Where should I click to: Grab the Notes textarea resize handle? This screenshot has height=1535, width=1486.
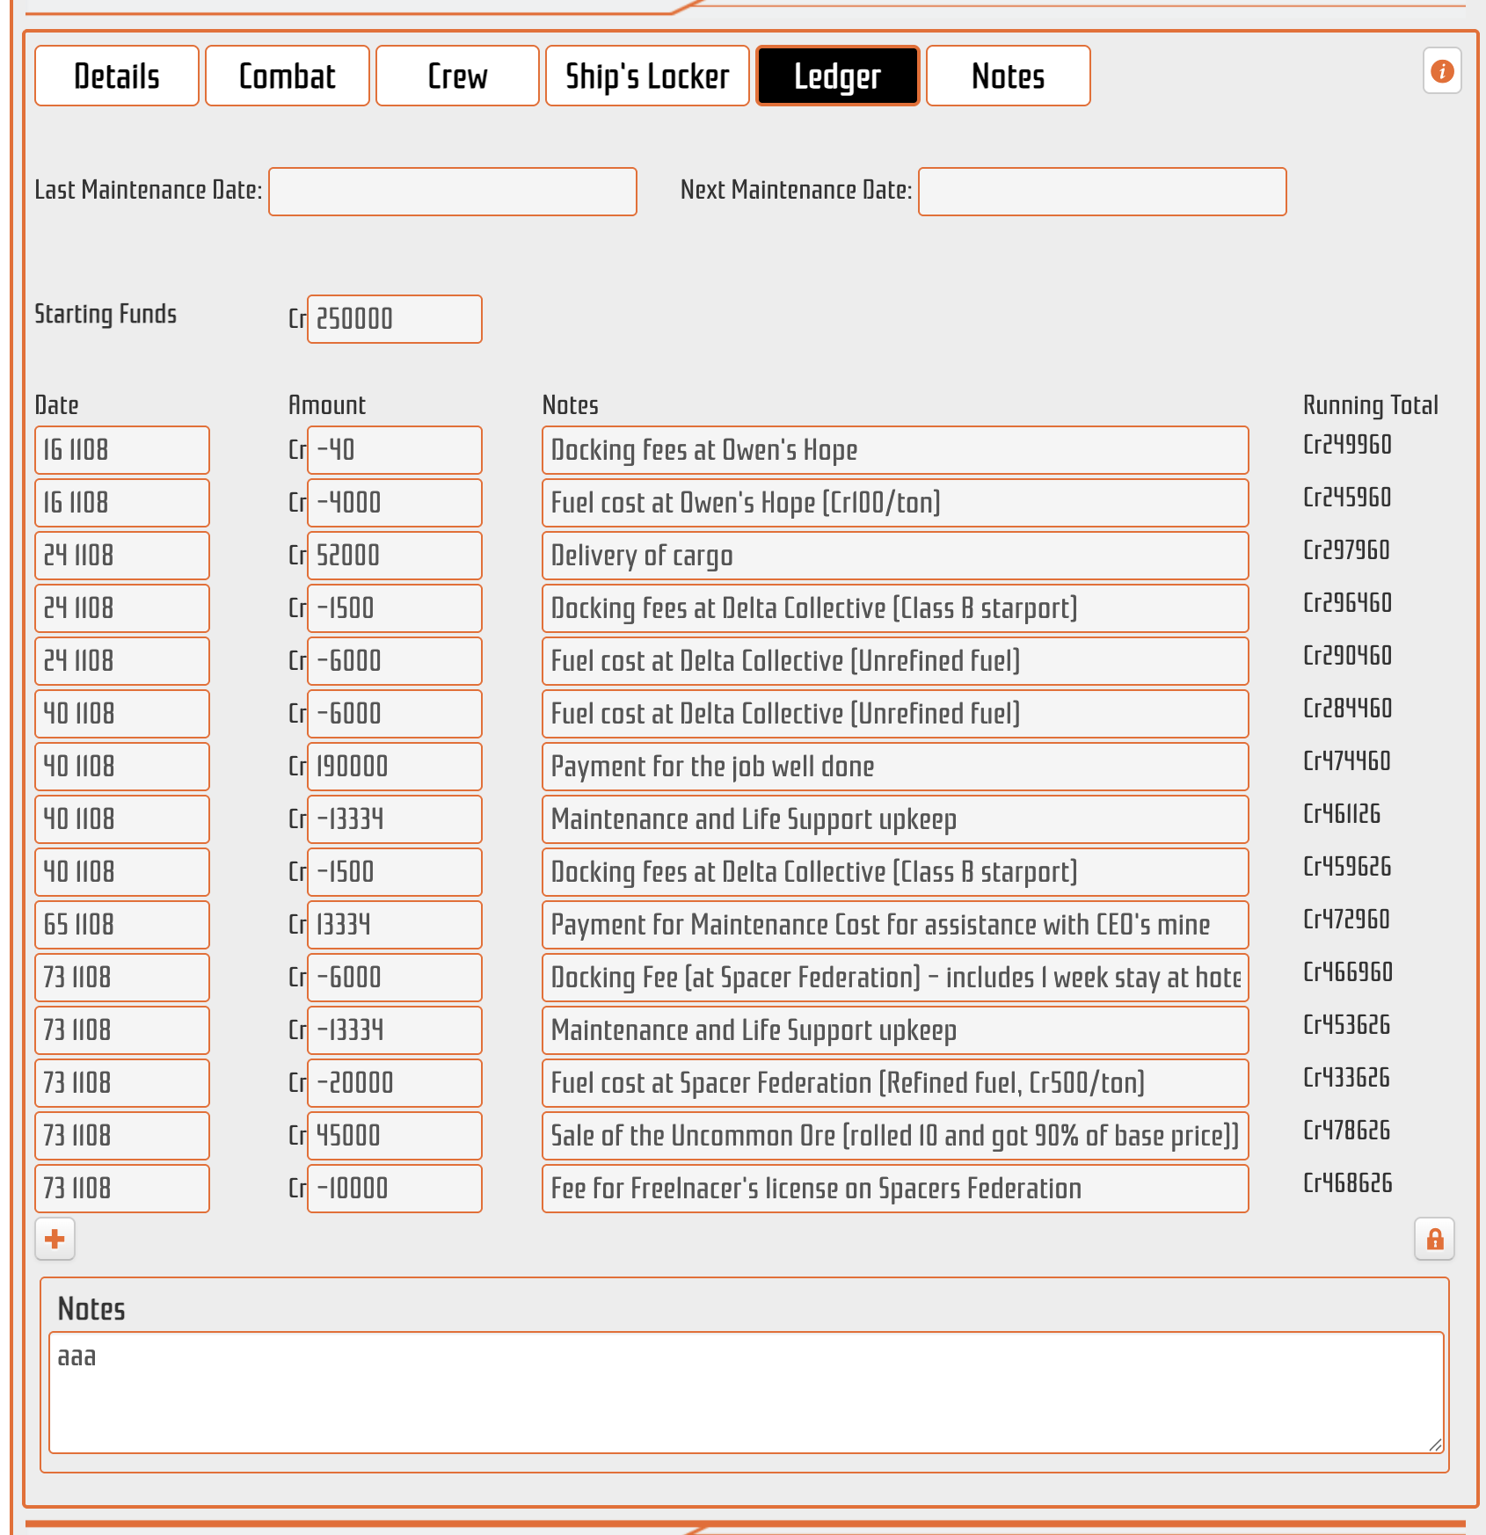click(x=1435, y=1444)
